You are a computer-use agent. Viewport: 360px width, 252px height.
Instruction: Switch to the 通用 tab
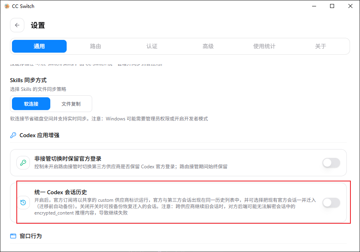39,46
